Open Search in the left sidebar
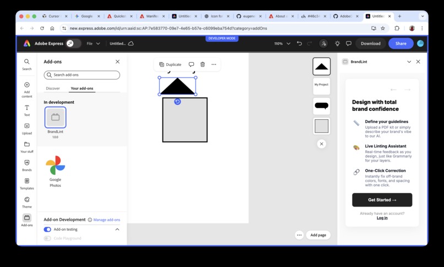The width and height of the screenshot is (444, 267). pos(27,64)
